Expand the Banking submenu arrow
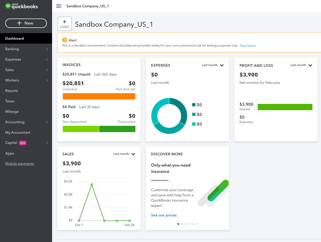The height and width of the screenshot is (242, 321). [x=47, y=49]
